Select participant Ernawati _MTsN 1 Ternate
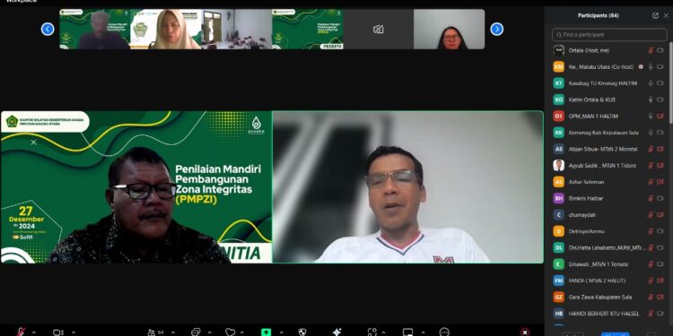This screenshot has width=673, height=336. tap(608, 264)
